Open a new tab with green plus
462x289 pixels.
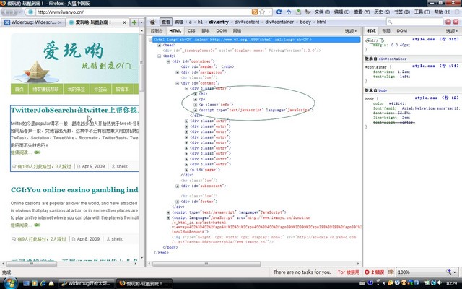click(134, 22)
